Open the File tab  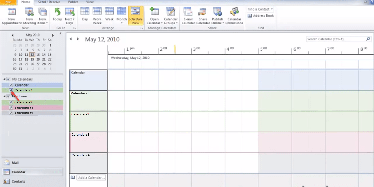[8, 2]
